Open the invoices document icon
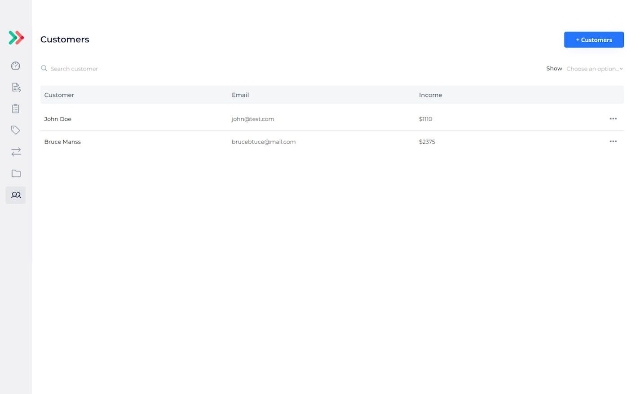 [16, 87]
